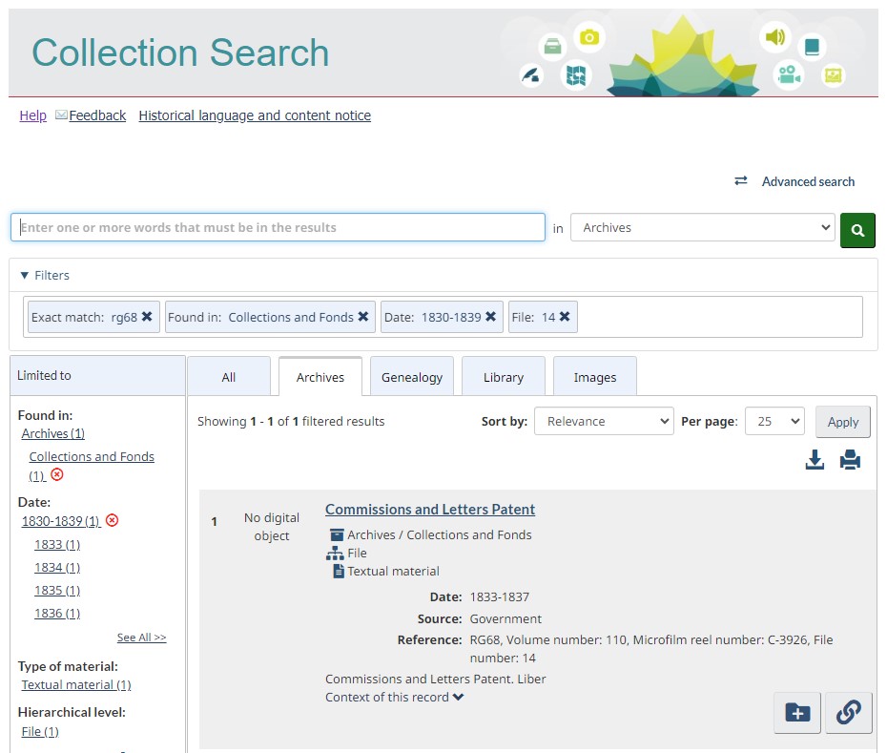Add record to My Research folder
This screenshot has width=887, height=753.
coord(797,712)
